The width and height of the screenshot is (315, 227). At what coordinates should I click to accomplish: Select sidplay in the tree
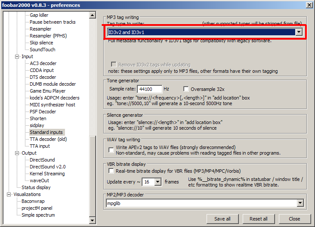[x=37, y=125]
